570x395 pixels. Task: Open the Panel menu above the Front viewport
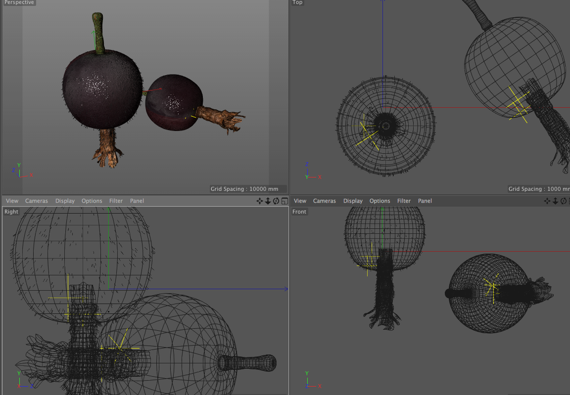coord(425,201)
